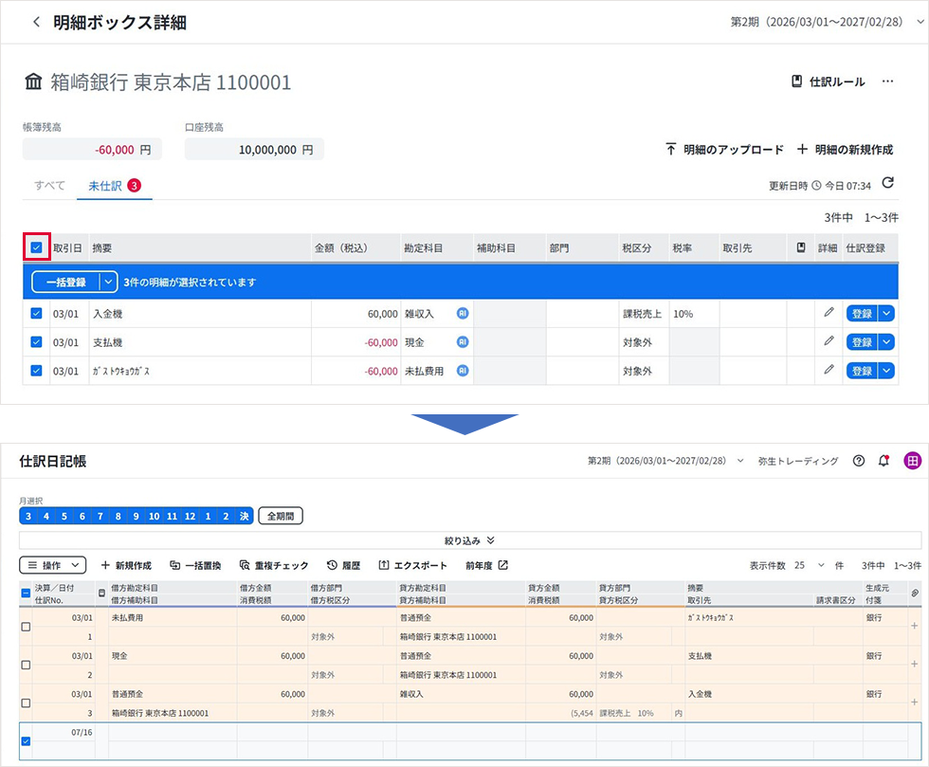Click the plus icon for 明細の新規作成
Image resolution: width=929 pixels, height=767 pixels.
[x=802, y=149]
